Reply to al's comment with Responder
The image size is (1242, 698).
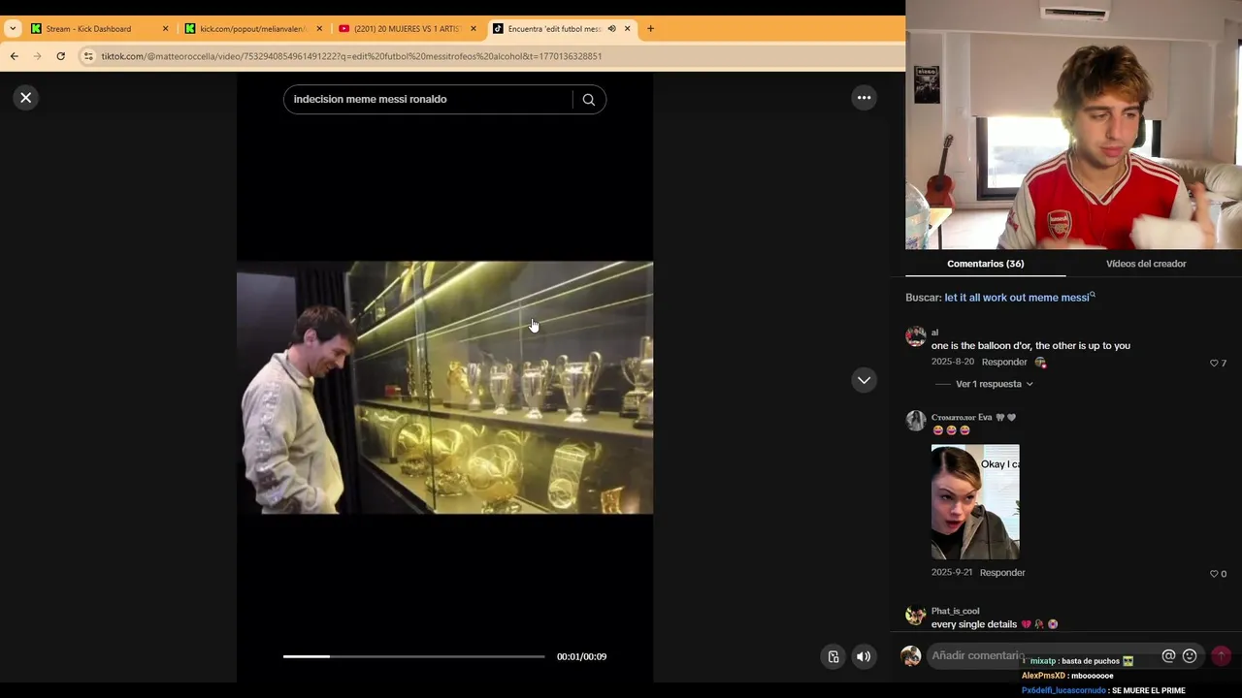point(1004,362)
